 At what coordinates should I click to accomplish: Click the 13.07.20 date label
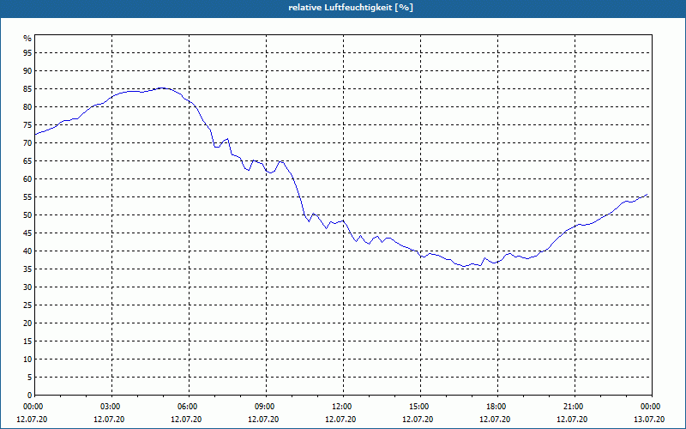pos(649,420)
